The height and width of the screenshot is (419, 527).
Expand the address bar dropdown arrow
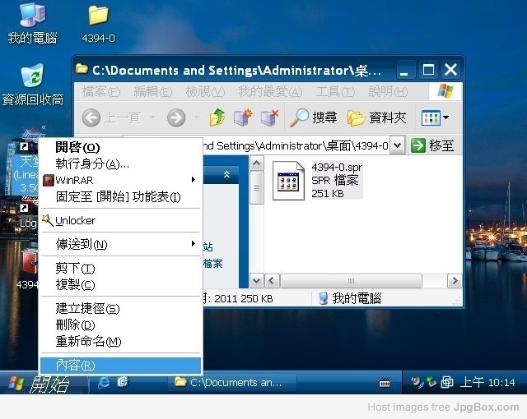pyautogui.click(x=397, y=145)
